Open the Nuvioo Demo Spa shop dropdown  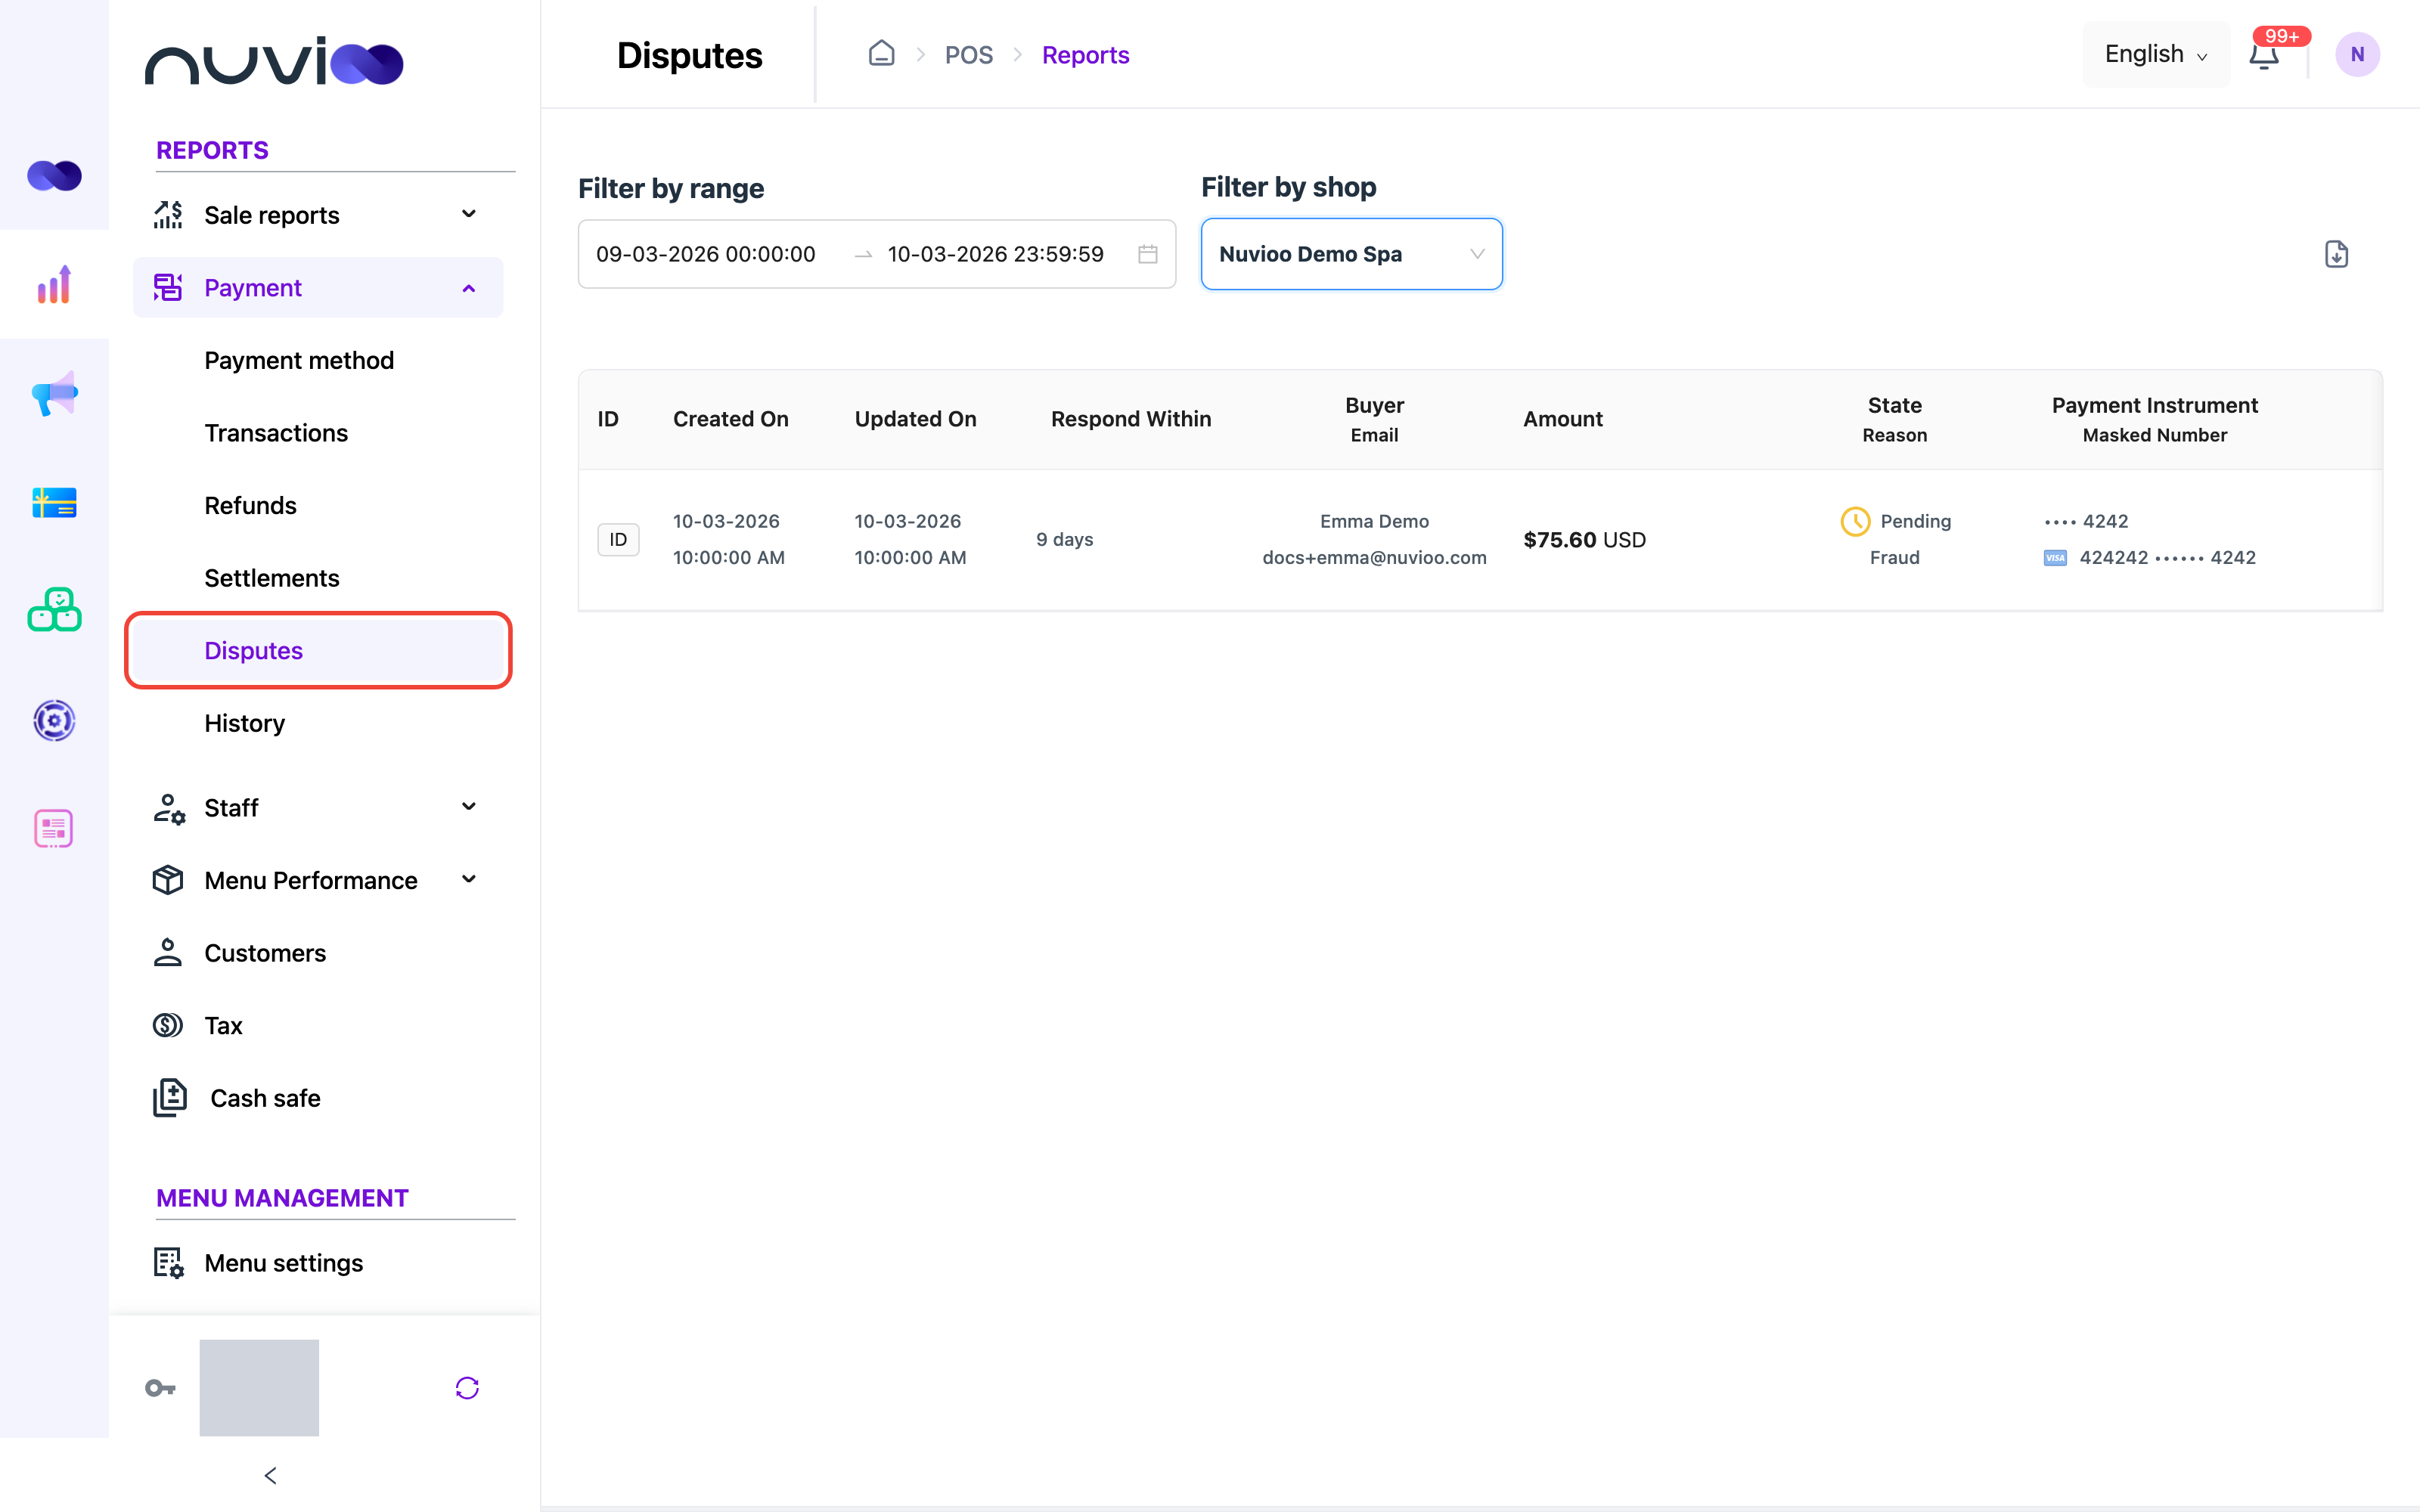1351,254
